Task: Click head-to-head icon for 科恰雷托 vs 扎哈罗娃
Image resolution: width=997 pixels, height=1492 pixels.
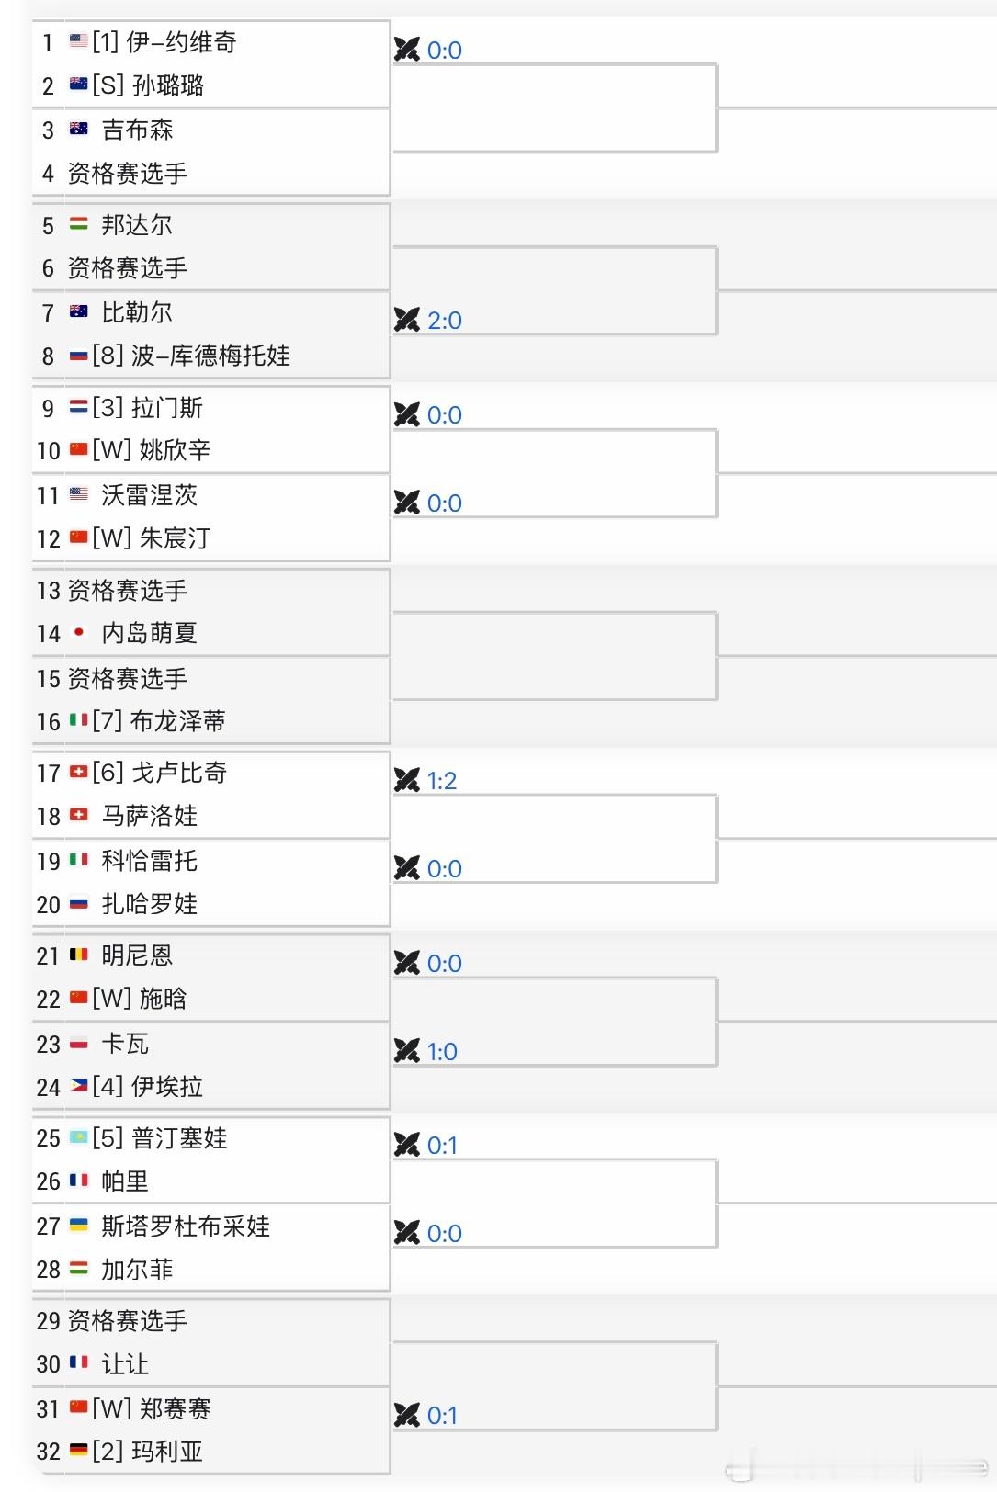Action: 407,868
